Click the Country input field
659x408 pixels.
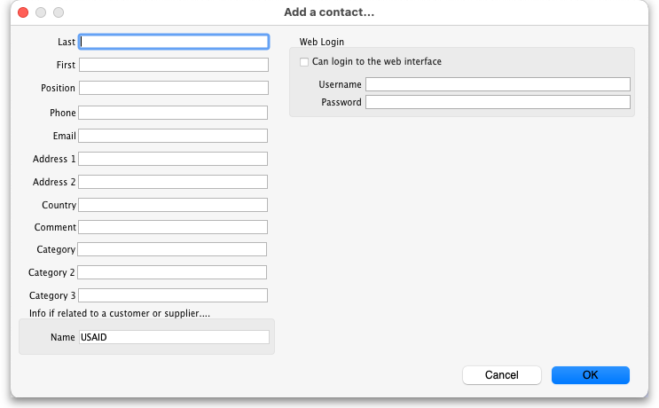pos(173,205)
